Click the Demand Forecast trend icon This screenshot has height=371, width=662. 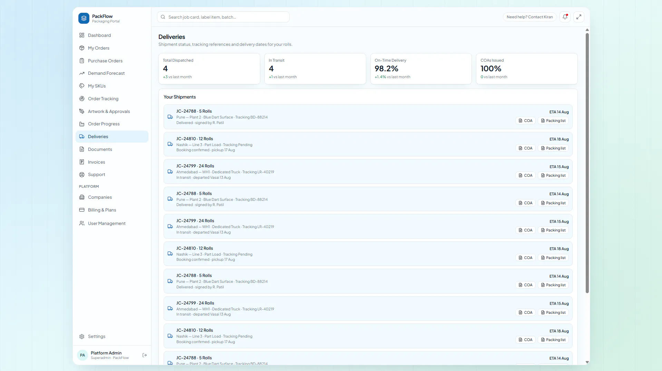(82, 73)
